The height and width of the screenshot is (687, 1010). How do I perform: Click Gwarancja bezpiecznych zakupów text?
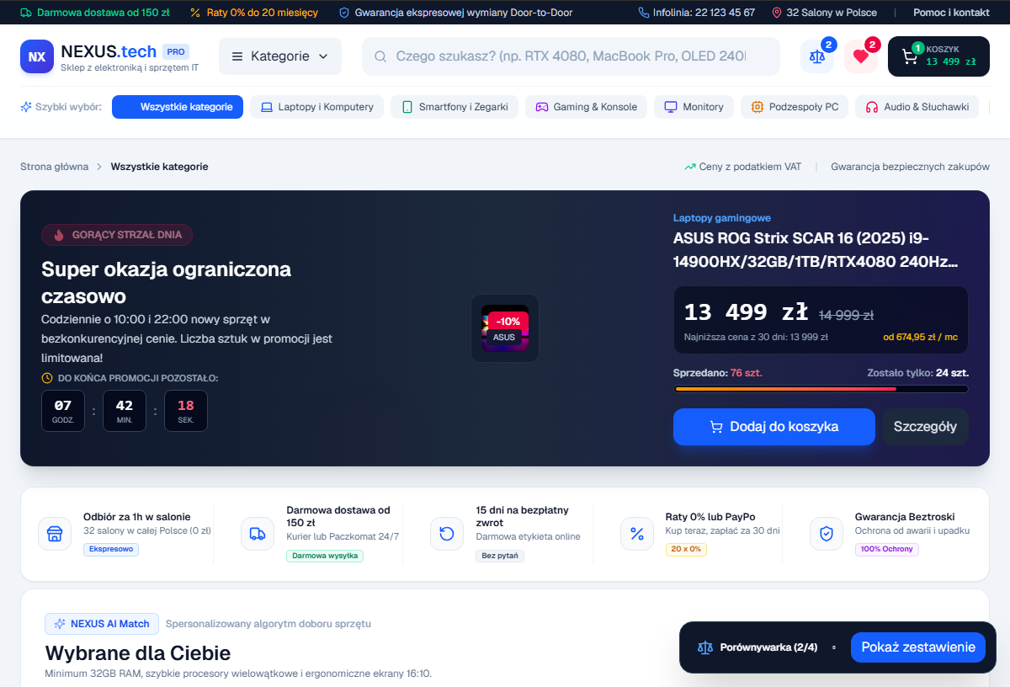910,167
